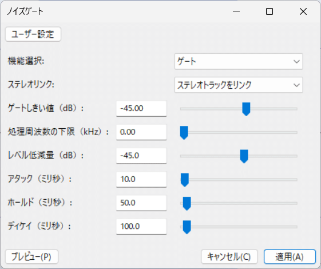Select the ホールド (ミリ秒) value field

(x=141, y=203)
